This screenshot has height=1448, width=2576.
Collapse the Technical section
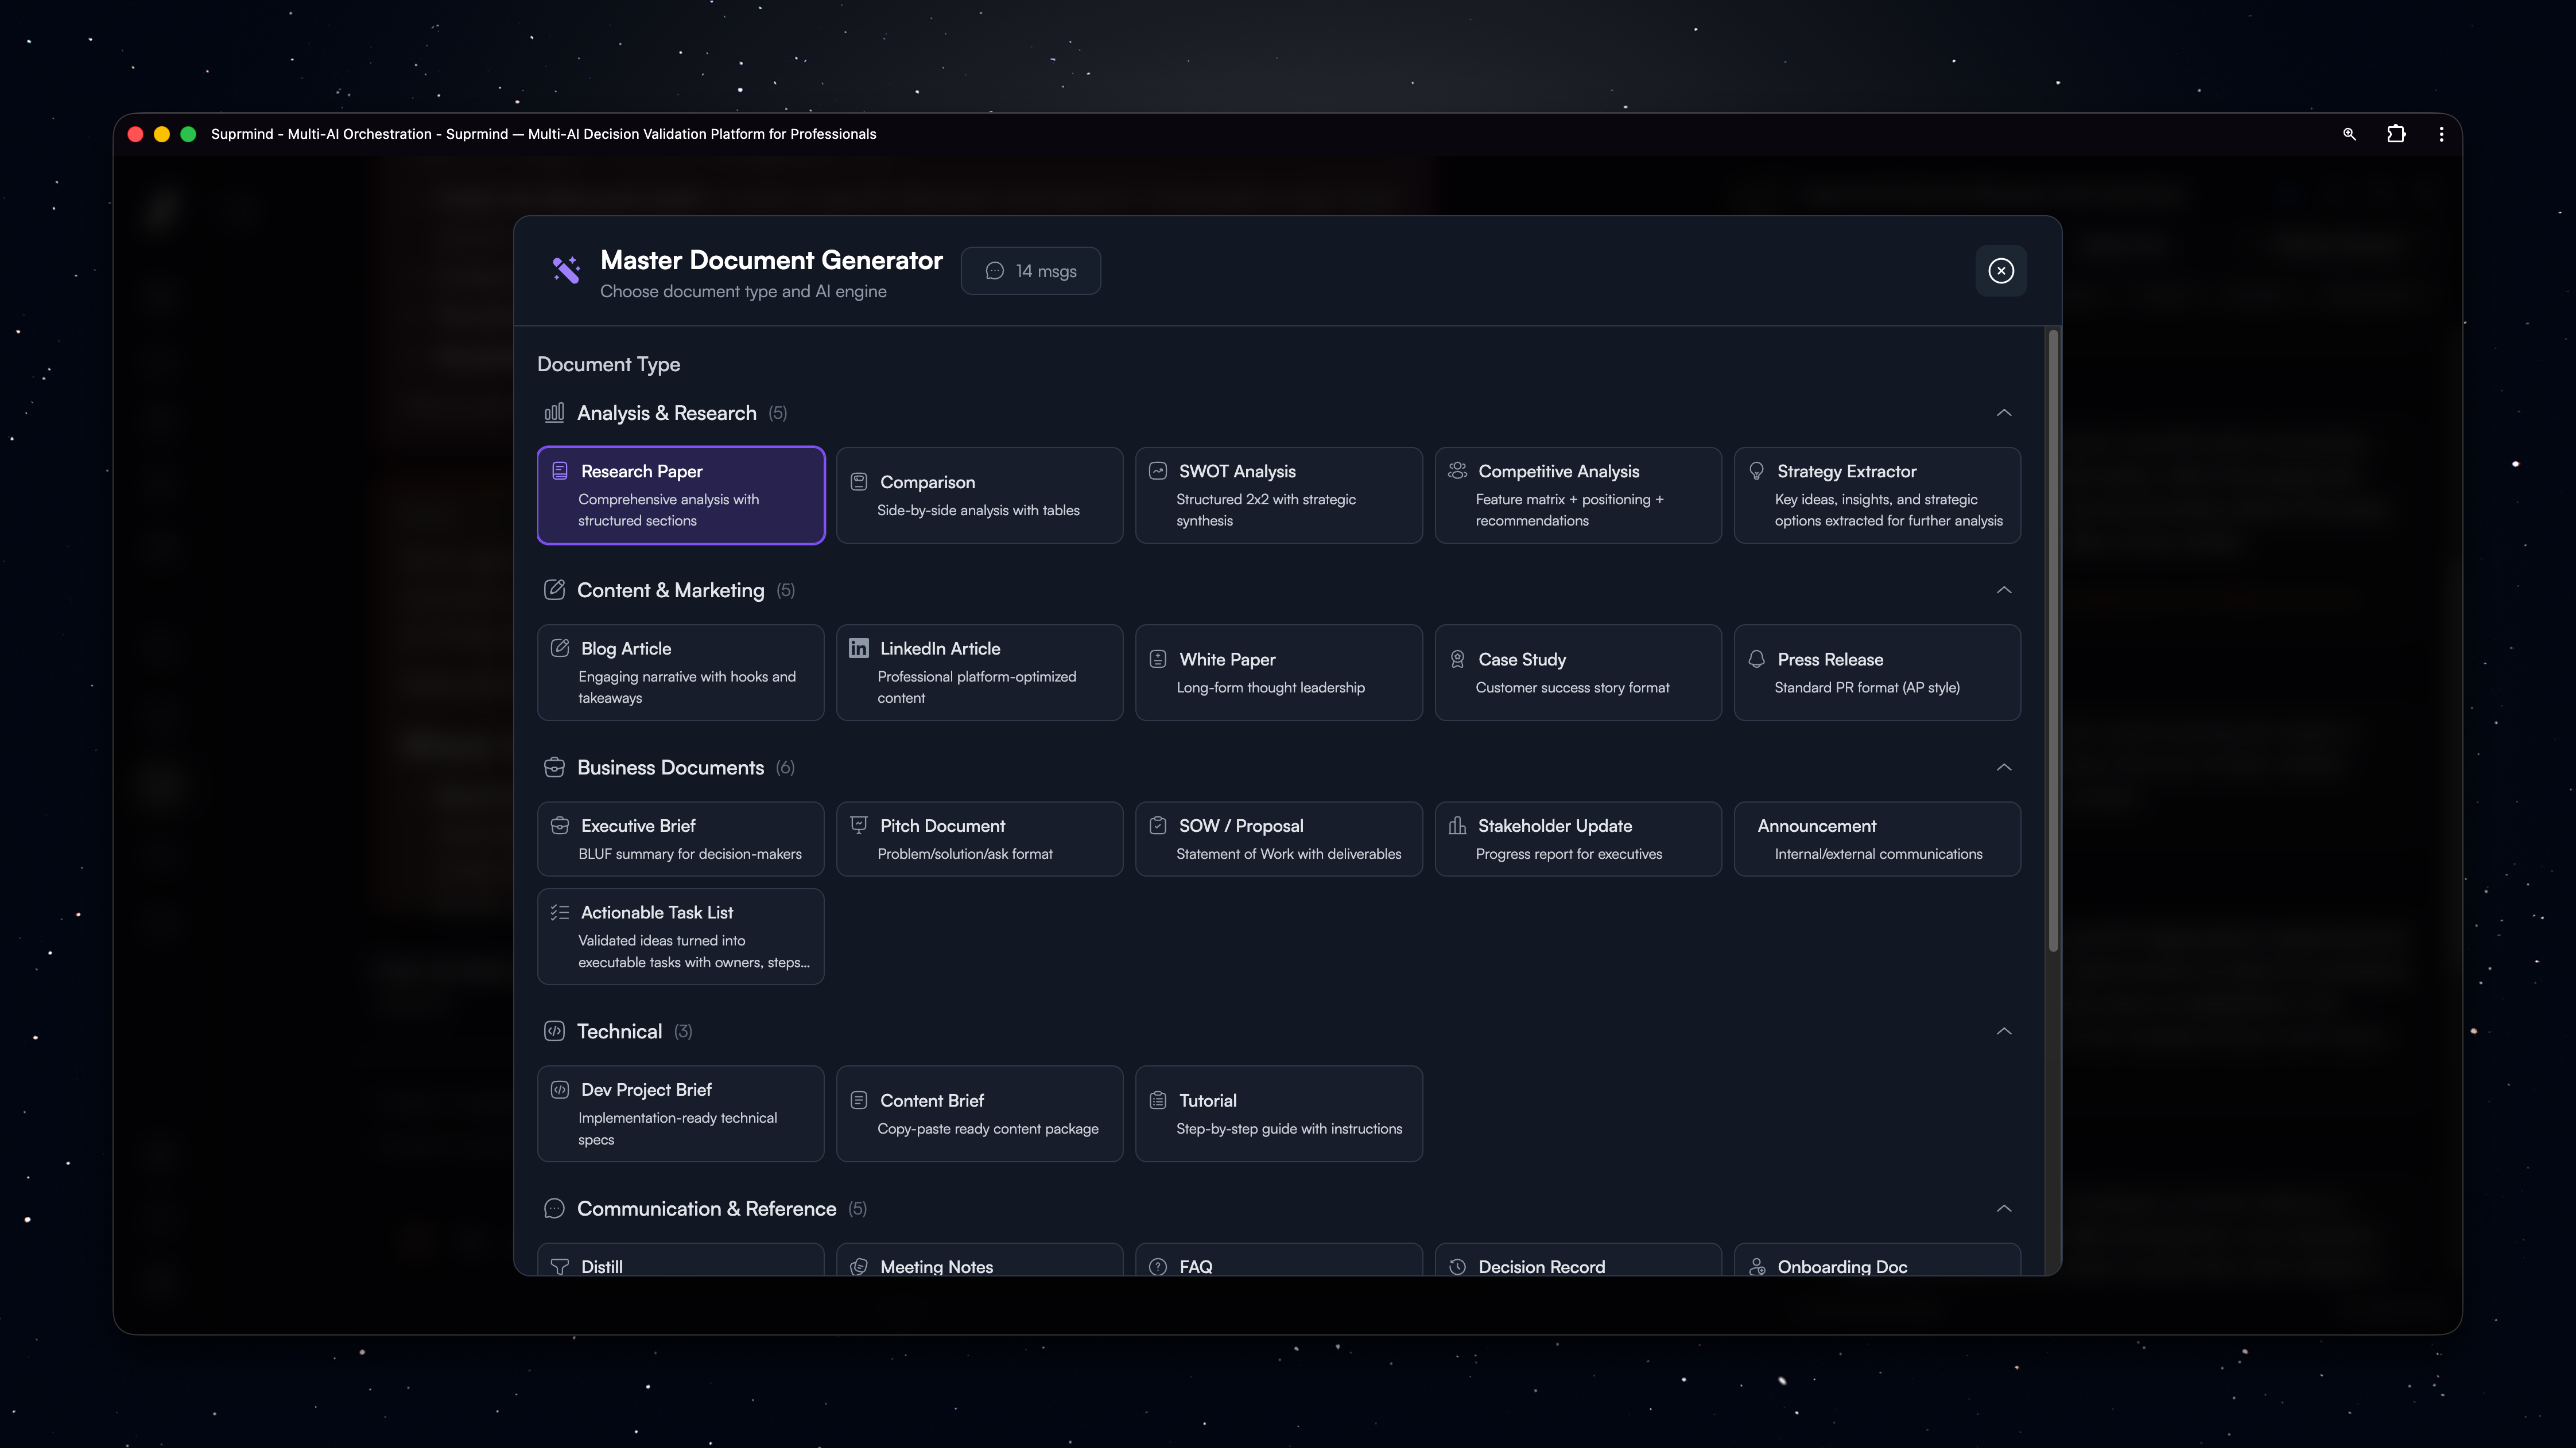(2004, 1031)
